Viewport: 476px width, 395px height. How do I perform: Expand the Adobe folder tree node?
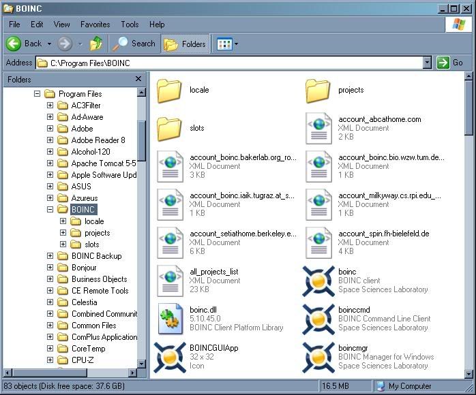[50, 129]
